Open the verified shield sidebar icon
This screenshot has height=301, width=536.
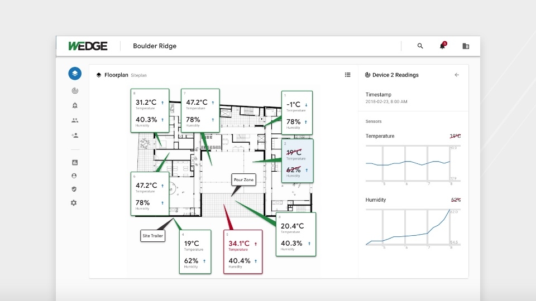click(74, 189)
